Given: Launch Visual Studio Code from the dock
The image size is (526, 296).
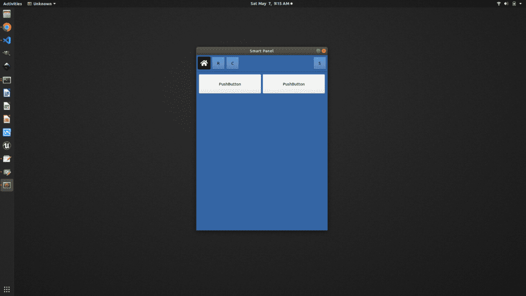Looking at the screenshot, I should [7, 41].
